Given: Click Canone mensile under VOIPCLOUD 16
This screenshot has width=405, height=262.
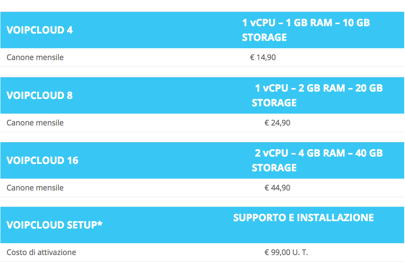Looking at the screenshot, I should pos(35,188).
